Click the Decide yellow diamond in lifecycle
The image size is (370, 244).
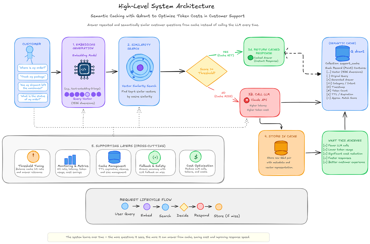(184, 207)
